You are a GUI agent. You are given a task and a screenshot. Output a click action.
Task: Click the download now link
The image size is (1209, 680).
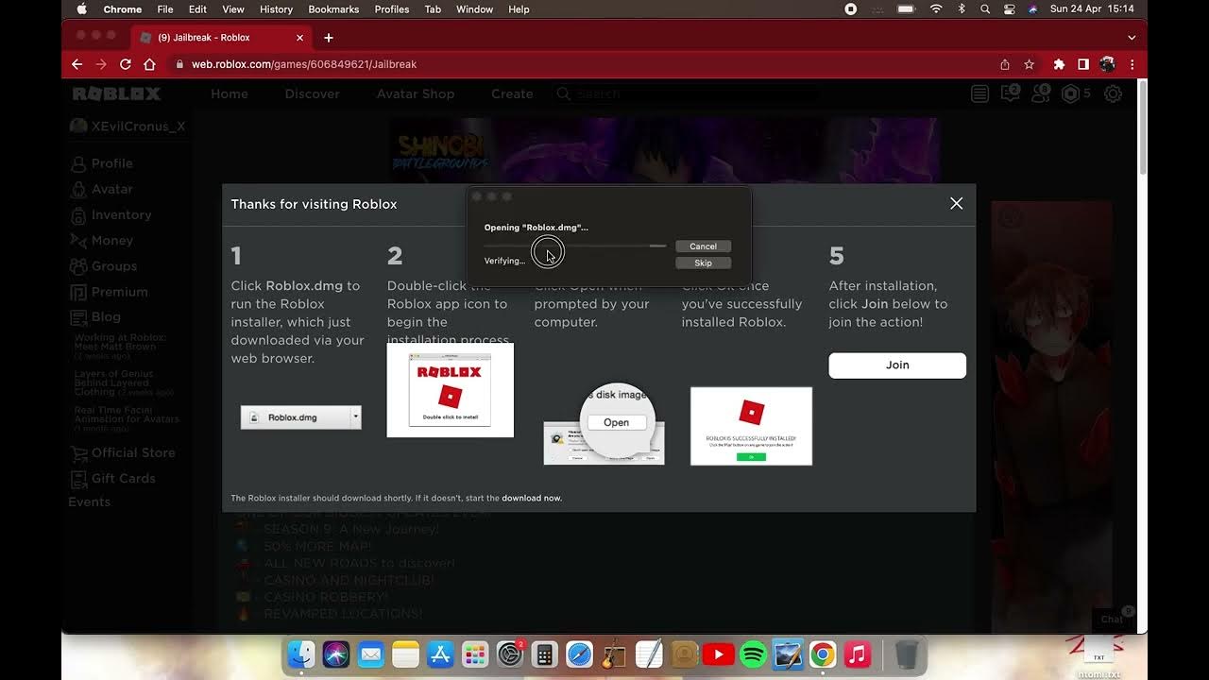point(532,498)
